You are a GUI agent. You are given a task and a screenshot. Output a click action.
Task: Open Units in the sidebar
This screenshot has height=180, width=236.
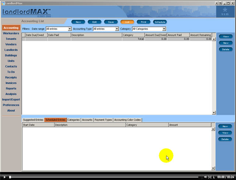tap(11, 61)
